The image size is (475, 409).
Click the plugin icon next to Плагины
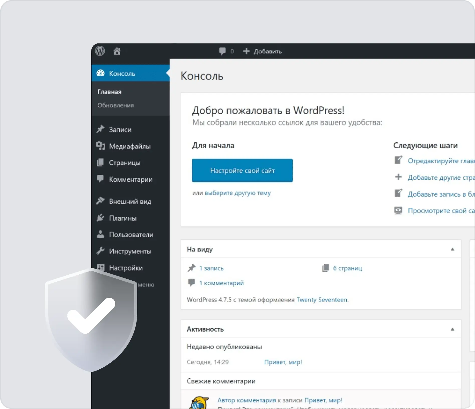click(x=101, y=218)
